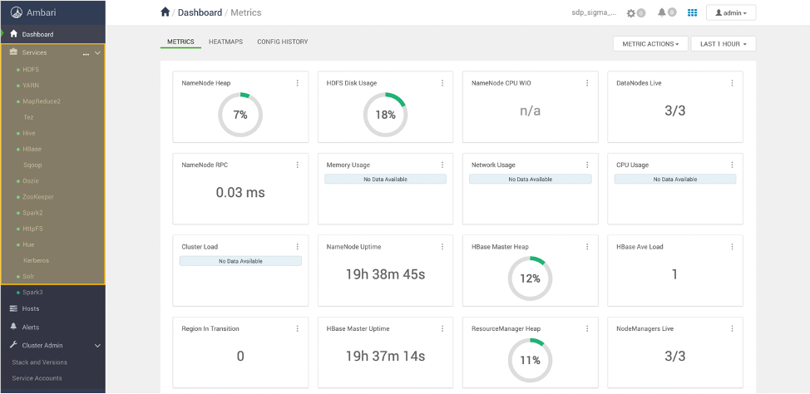Open NodeManagers Live widget options menu
Screen dimensions: 810x394
(x=733, y=328)
